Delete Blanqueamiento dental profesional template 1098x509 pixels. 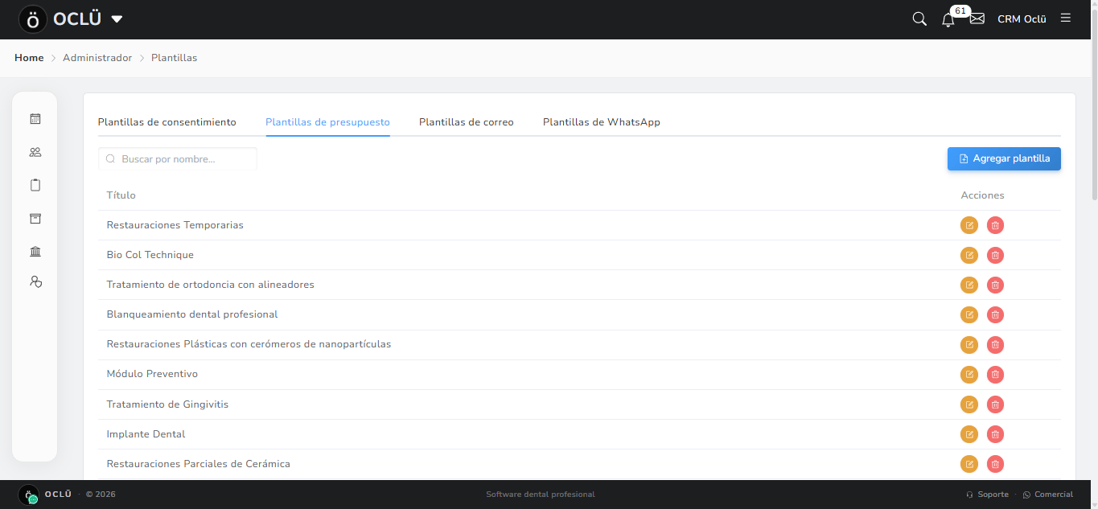tap(995, 314)
